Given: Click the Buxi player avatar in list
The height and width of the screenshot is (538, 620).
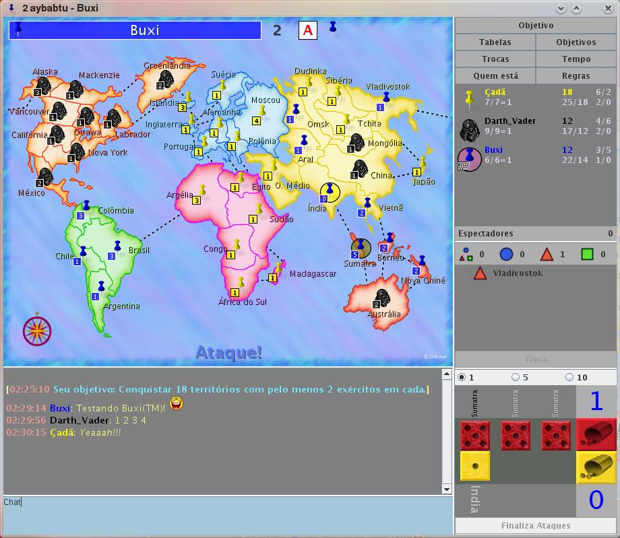Looking at the screenshot, I should tap(469, 159).
